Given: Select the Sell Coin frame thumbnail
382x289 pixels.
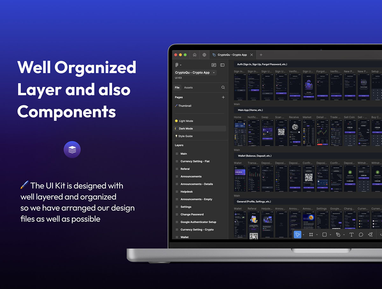Looking at the screenshot, I should 350,133.
